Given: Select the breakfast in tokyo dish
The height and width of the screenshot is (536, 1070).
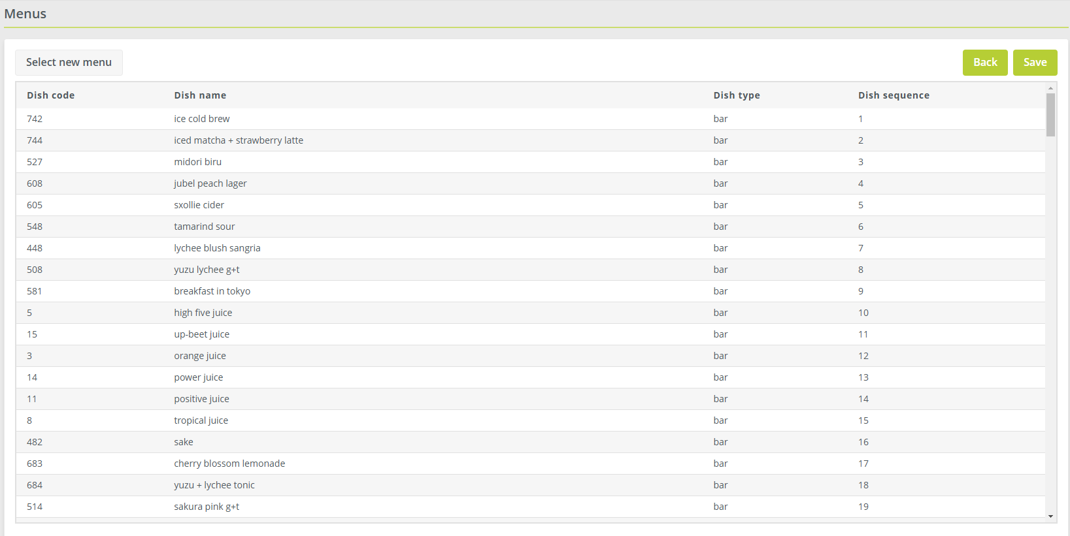Looking at the screenshot, I should (212, 291).
